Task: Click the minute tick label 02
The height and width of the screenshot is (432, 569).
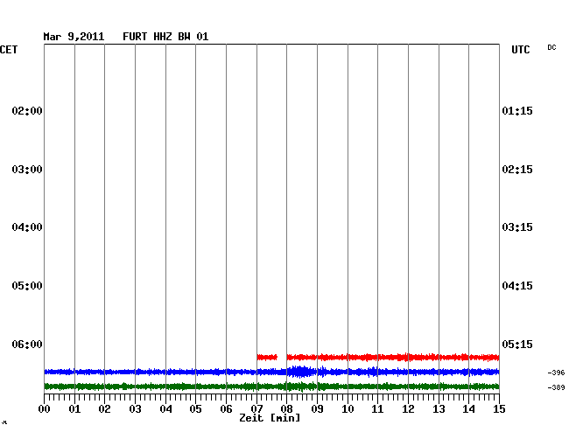Action: click(104, 409)
